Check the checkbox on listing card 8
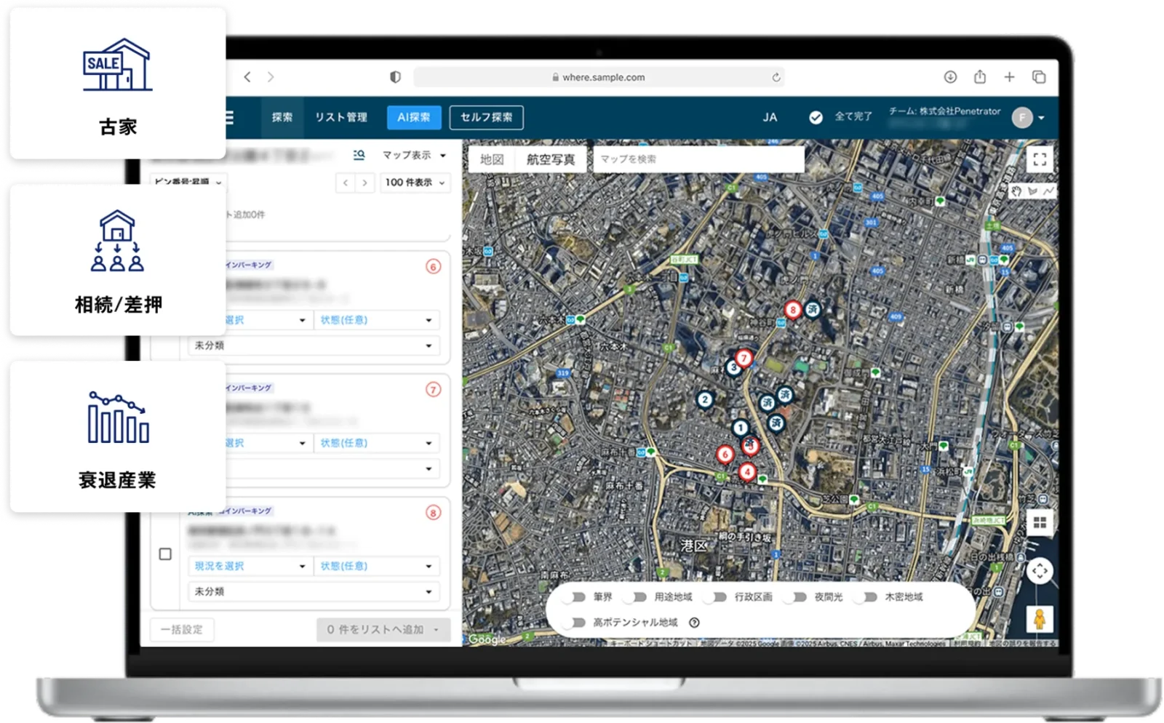Image resolution: width=1164 pixels, height=723 pixels. click(165, 554)
